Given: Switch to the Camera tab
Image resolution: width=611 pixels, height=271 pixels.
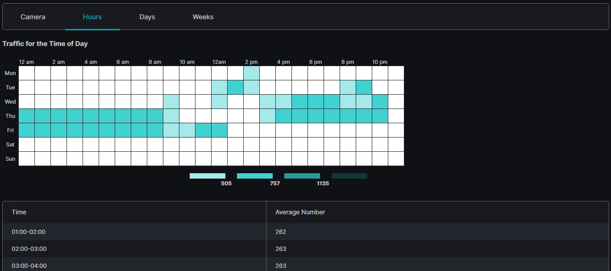Looking at the screenshot, I should click(33, 17).
